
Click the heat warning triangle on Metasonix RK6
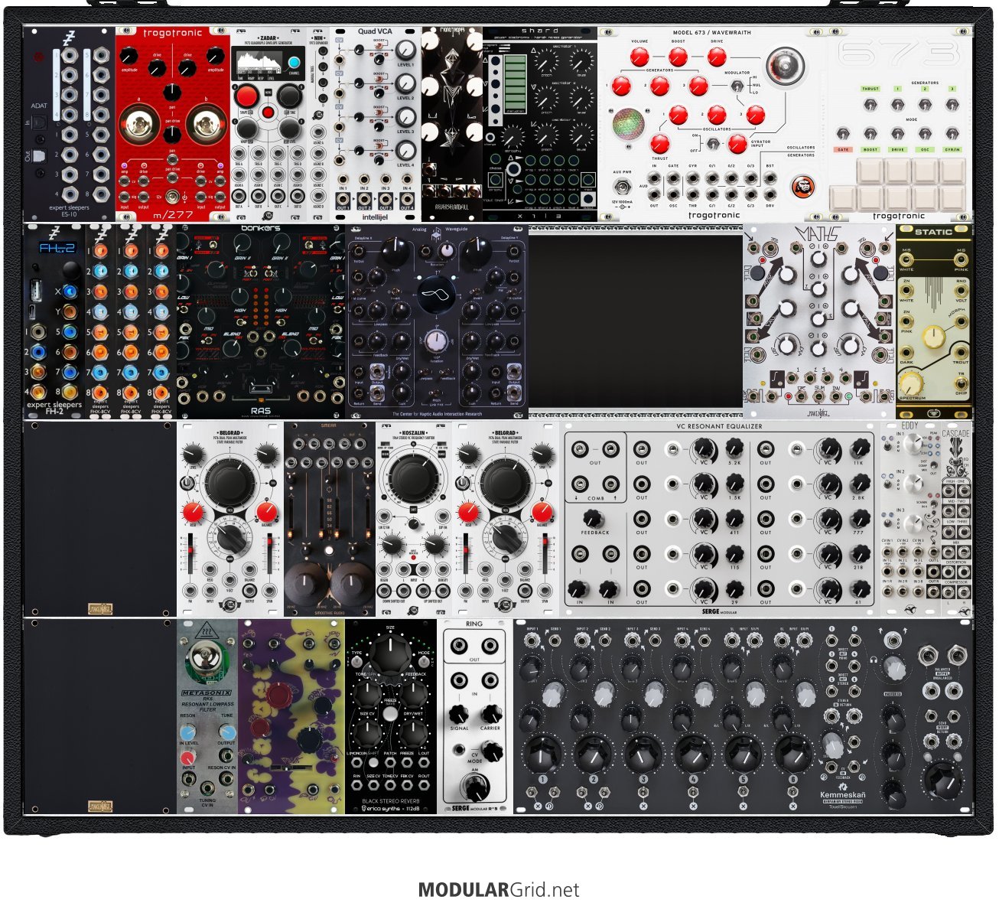tap(207, 632)
